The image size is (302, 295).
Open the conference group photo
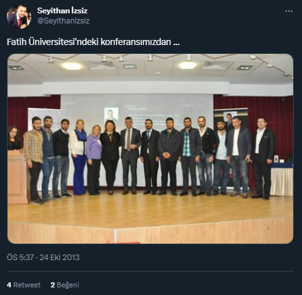[x=150, y=148]
